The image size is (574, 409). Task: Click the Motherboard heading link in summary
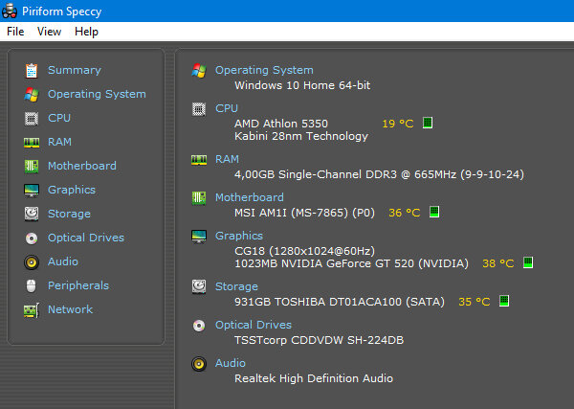[250, 197]
